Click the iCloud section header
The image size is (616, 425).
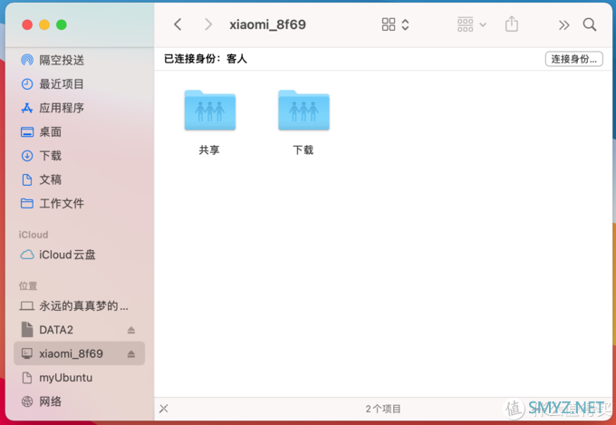point(34,235)
